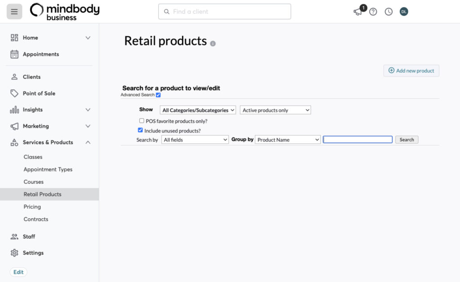This screenshot has height=282, width=460.
Task: Click the Home label in sidebar
Action: 30,38
